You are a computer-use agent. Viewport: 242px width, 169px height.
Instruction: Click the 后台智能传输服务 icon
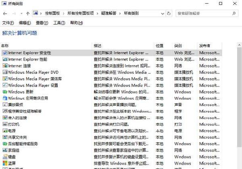(5, 144)
